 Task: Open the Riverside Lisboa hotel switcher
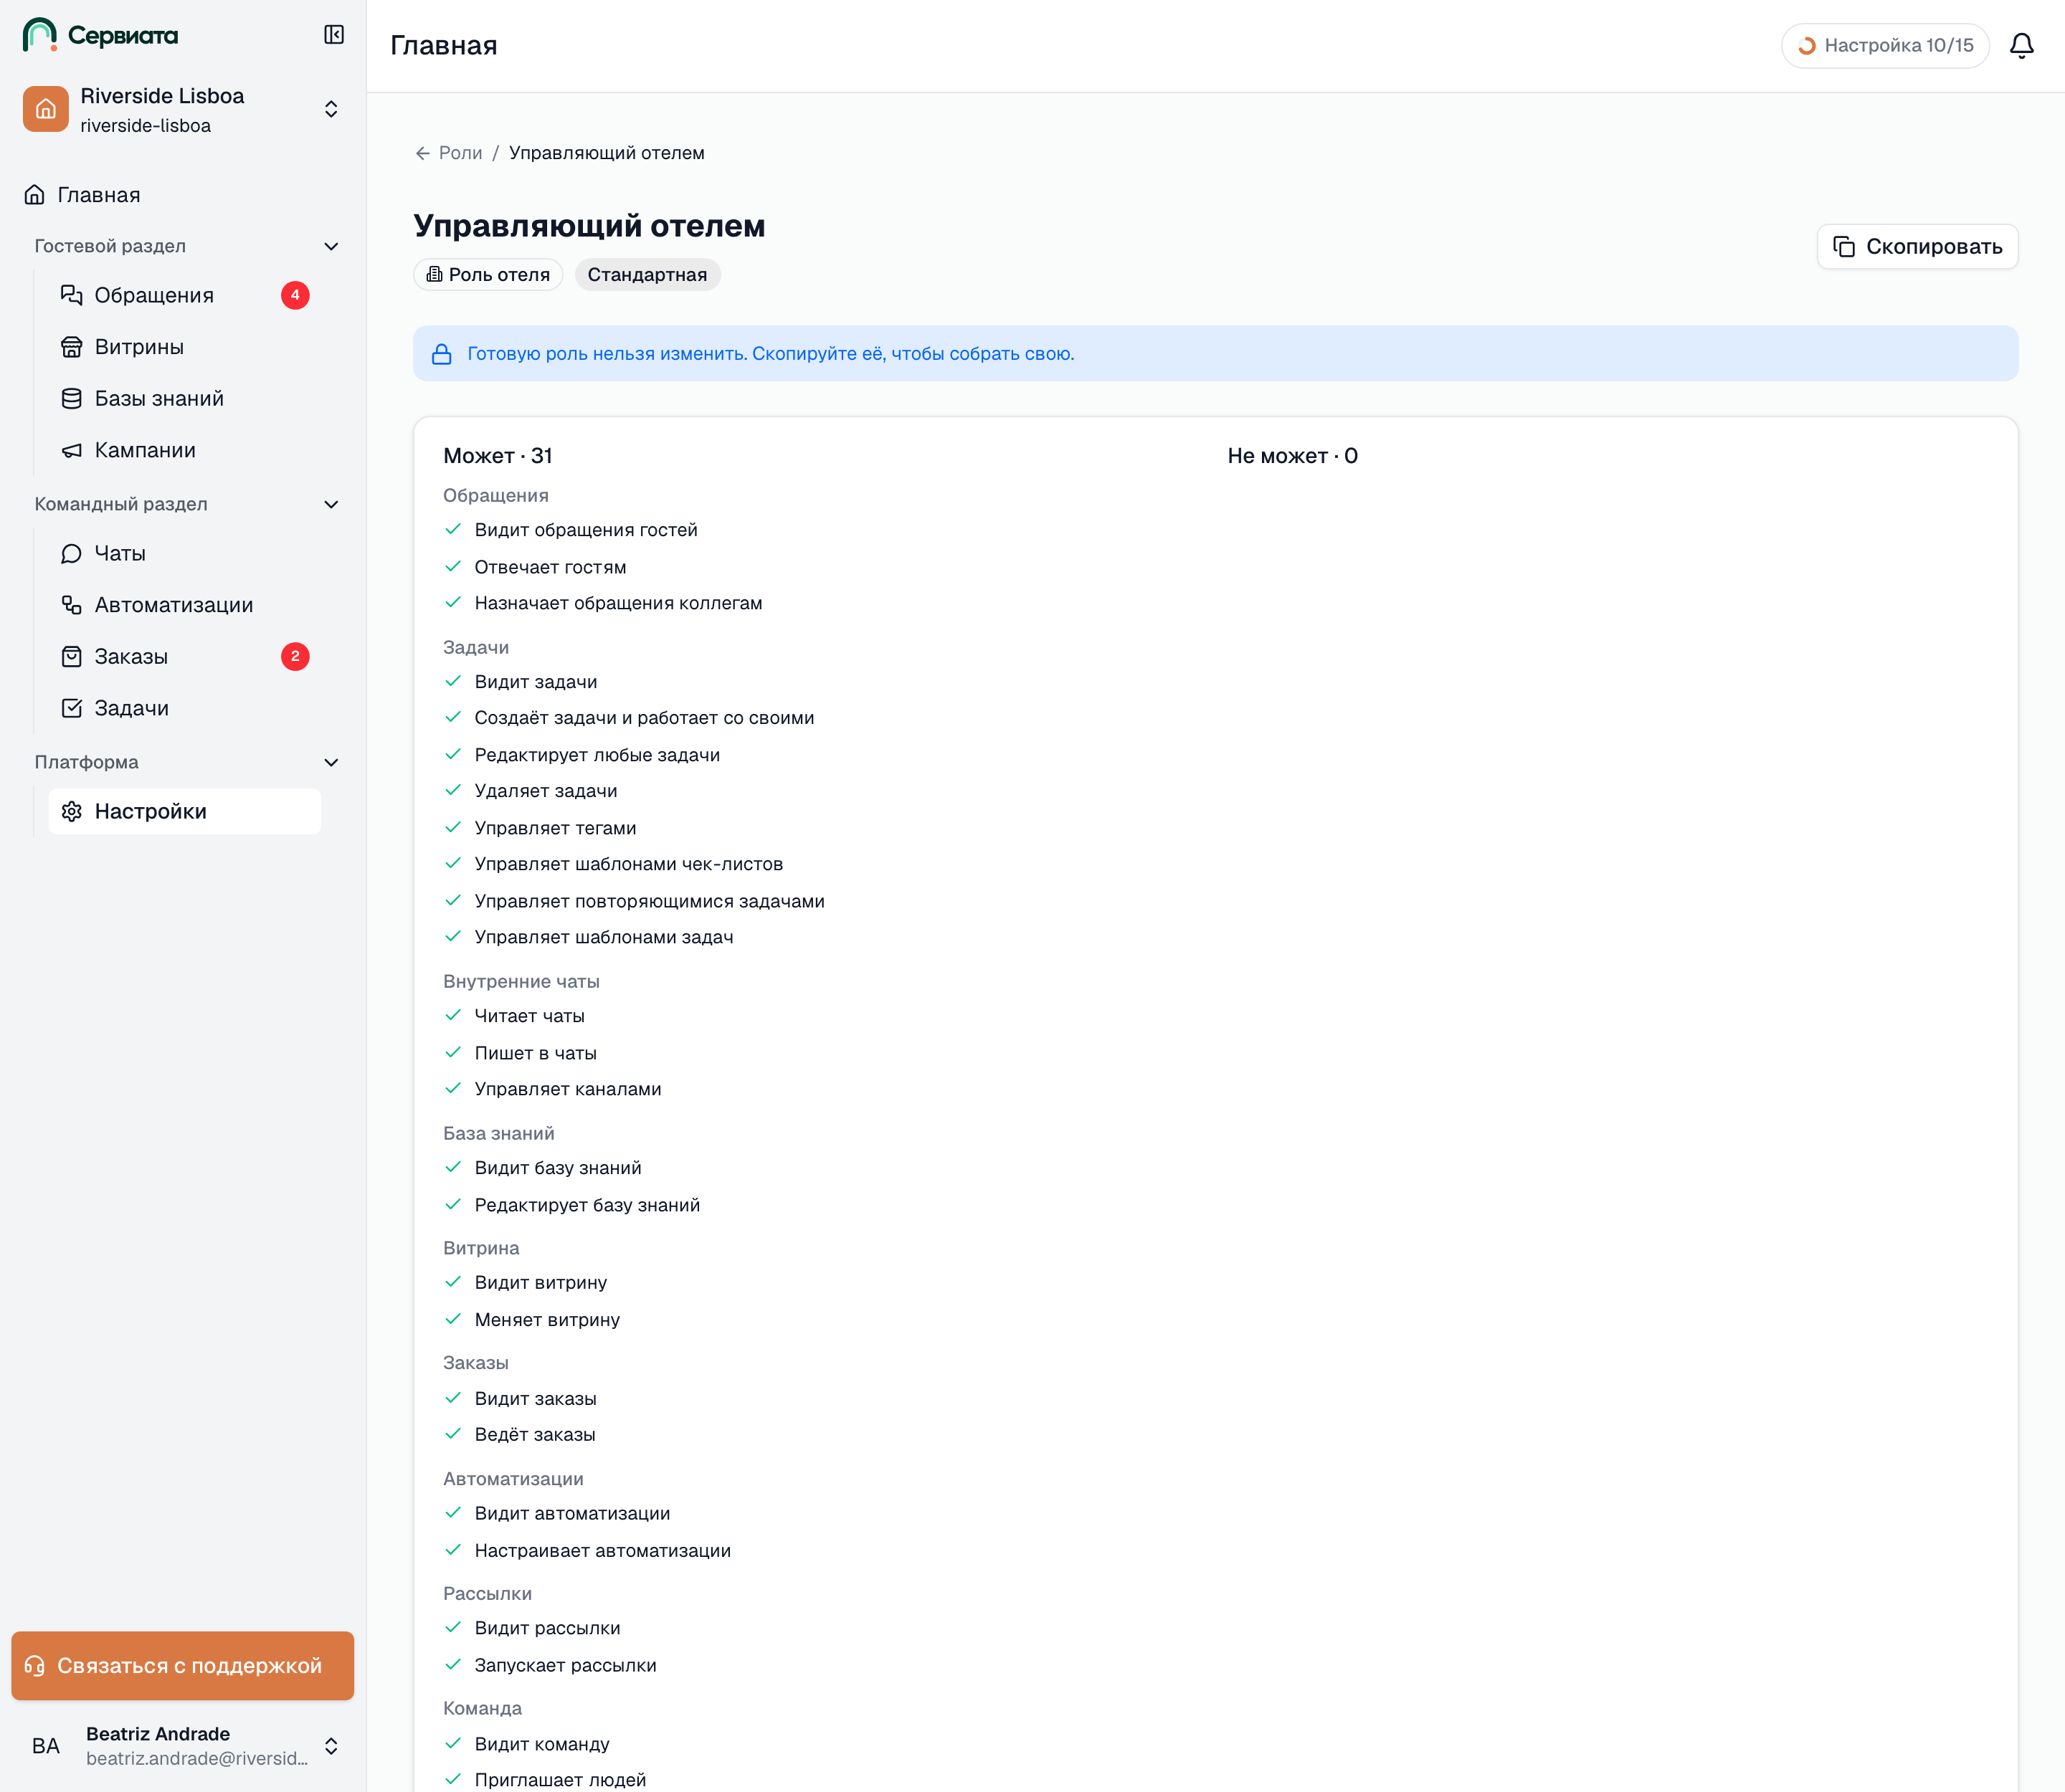[182, 109]
